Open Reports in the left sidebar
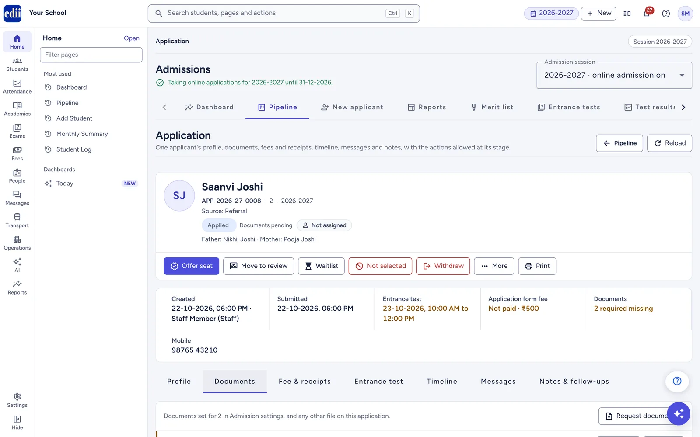Screen dimensions: 700x437 (x=17, y=287)
